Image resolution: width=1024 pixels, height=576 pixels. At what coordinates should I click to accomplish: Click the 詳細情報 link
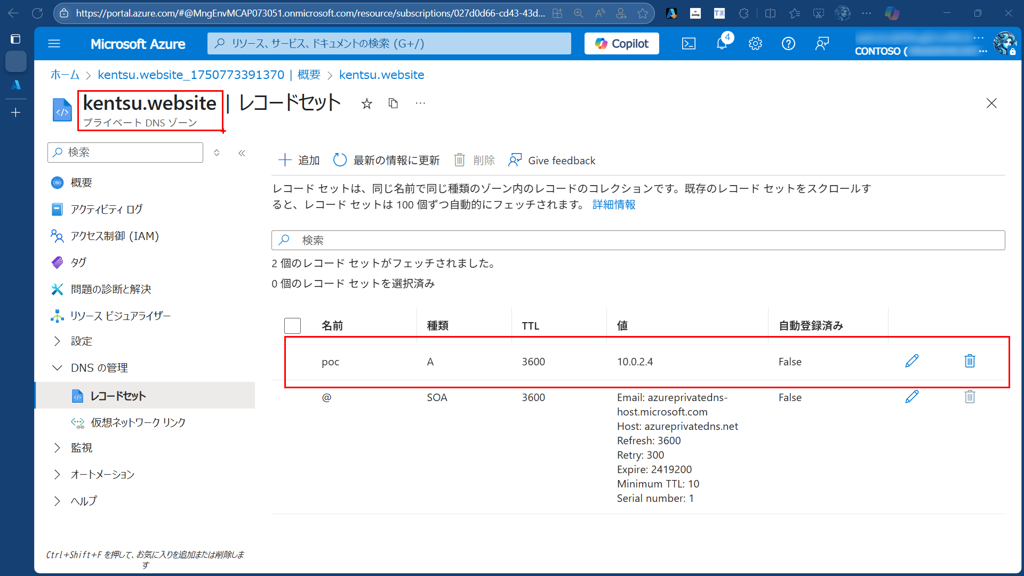click(614, 205)
